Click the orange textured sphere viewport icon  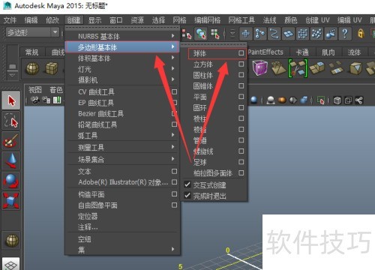click(x=282, y=100)
